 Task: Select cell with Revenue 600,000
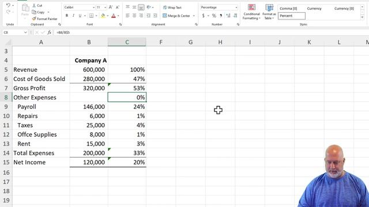point(89,70)
